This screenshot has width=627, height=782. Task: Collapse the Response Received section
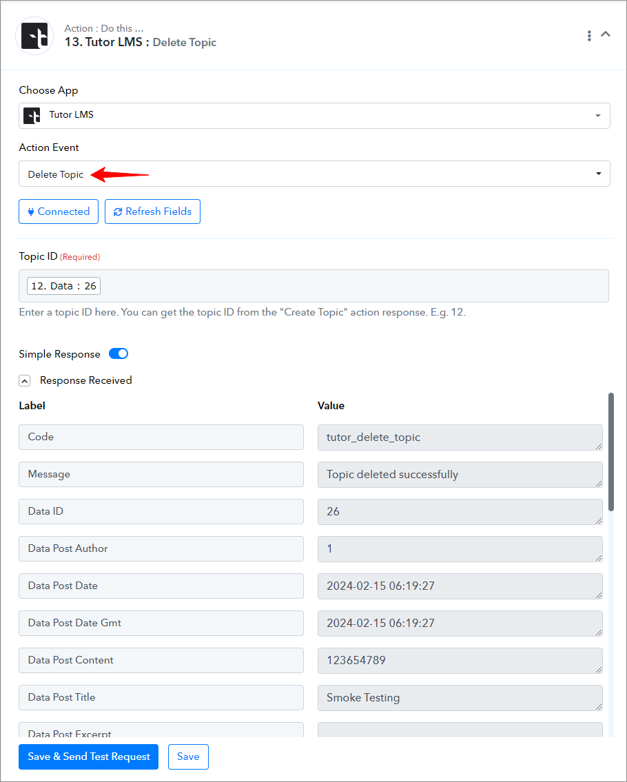pos(24,380)
